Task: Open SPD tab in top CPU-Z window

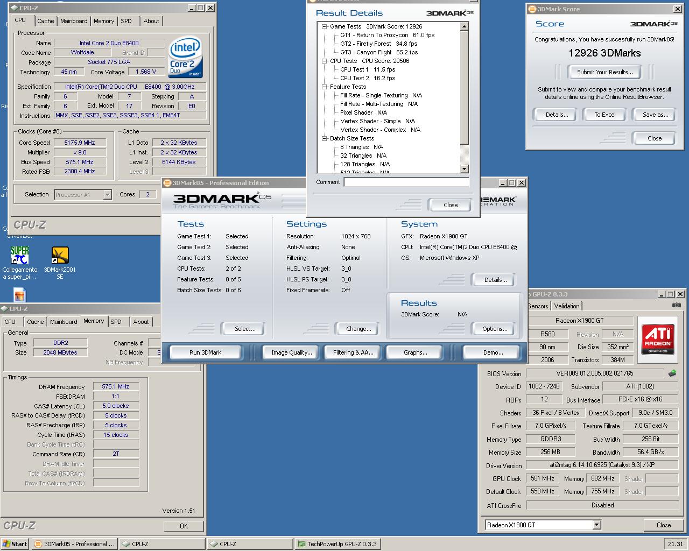Action: click(126, 21)
